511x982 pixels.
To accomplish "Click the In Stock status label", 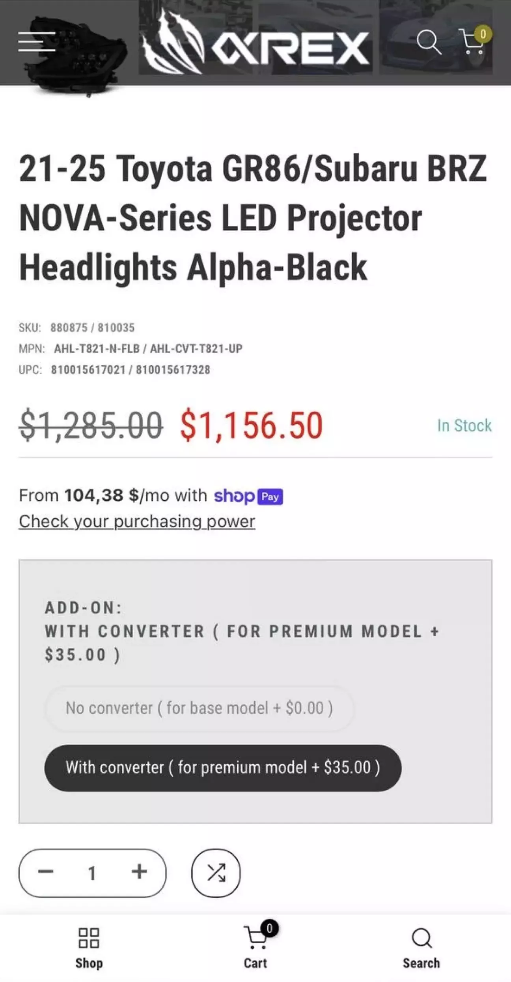I will 464,425.
